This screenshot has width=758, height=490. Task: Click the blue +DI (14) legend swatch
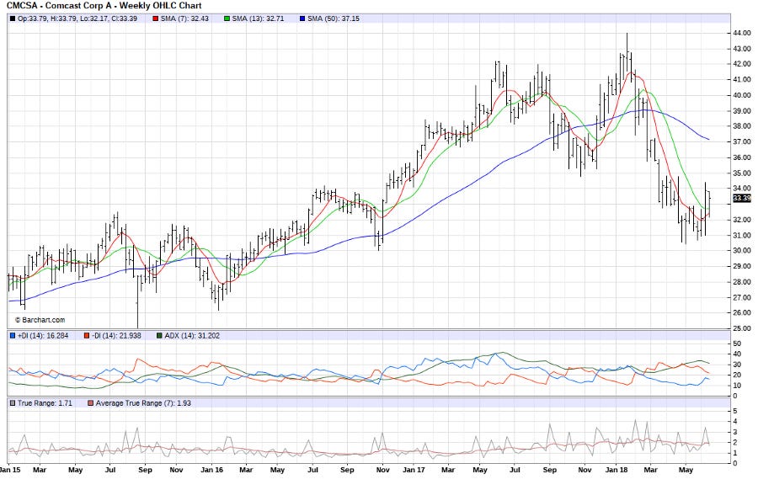pyautogui.click(x=13, y=335)
